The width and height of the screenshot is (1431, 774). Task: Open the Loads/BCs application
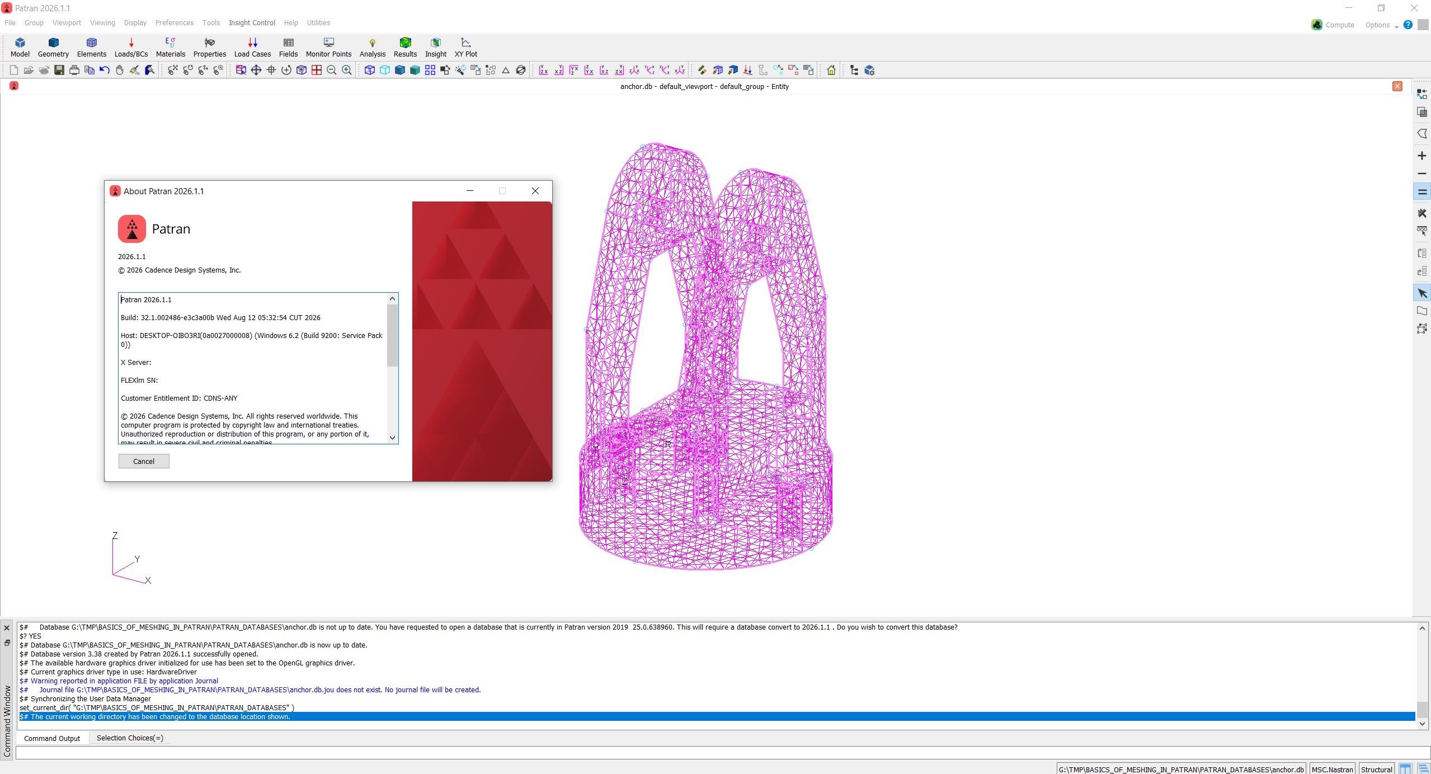tap(131, 47)
